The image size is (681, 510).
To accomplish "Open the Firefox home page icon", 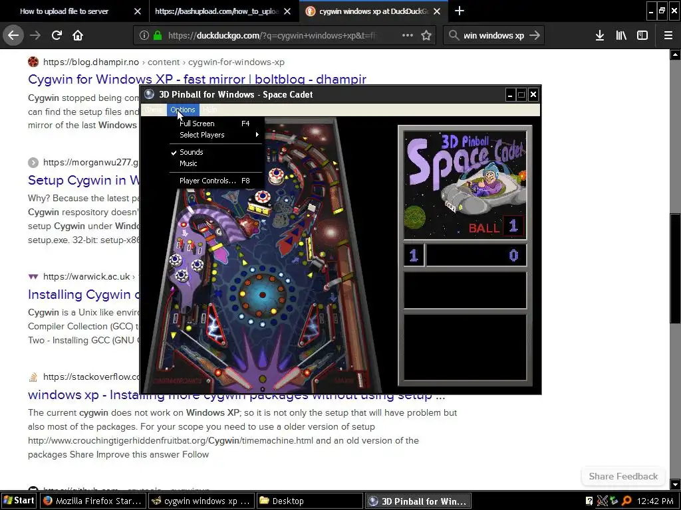I will [x=78, y=35].
